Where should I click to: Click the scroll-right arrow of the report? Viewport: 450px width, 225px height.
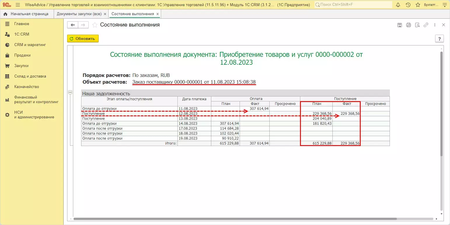pos(436,219)
